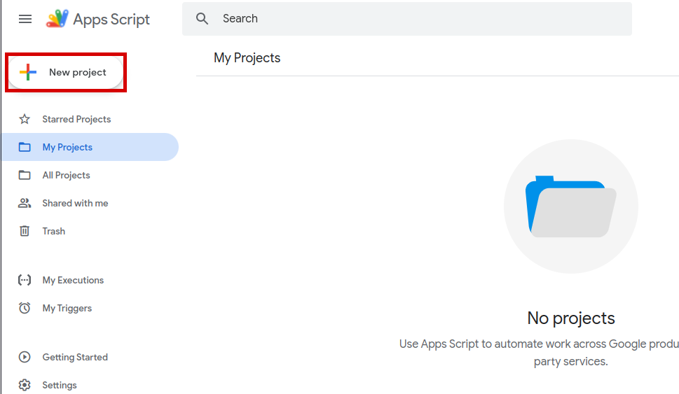This screenshot has height=394, width=679.
Task: Click the Shared with me people icon
Action: pyautogui.click(x=25, y=203)
